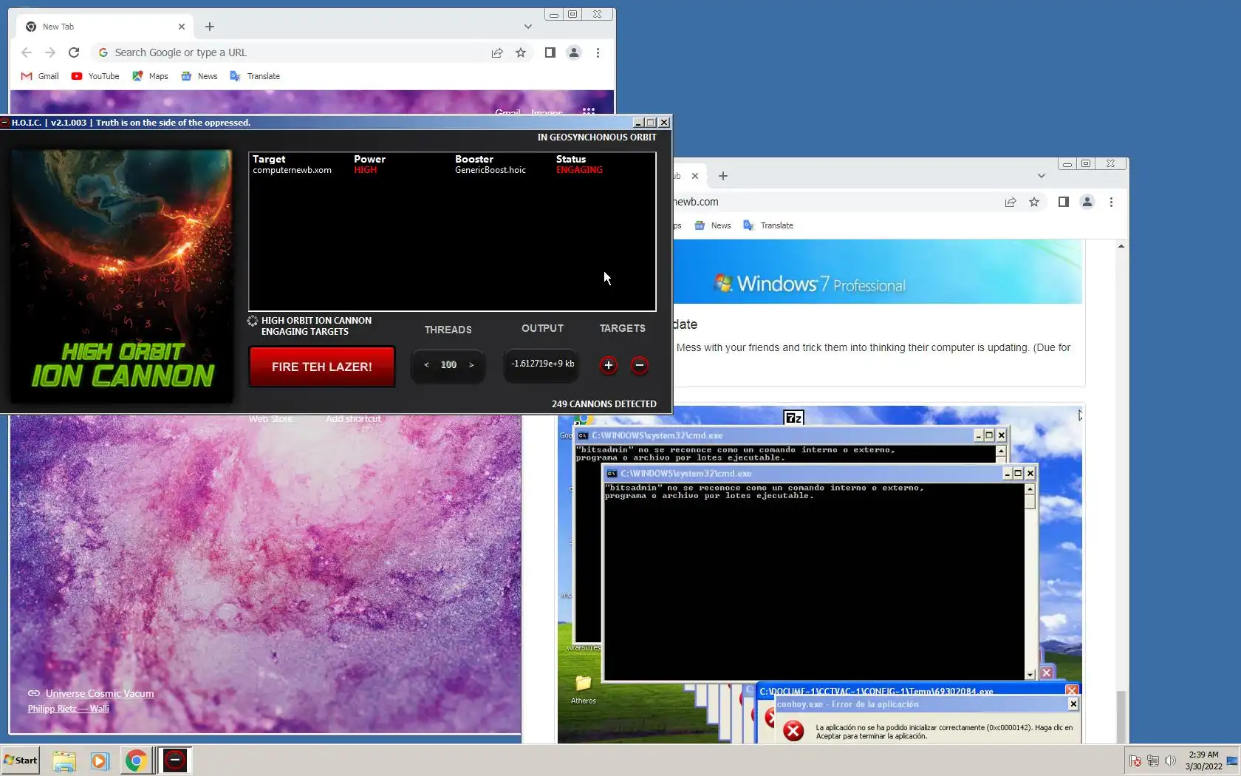Image resolution: width=1241 pixels, height=776 pixels.
Task: Add a new tab in New Tab window
Action: click(210, 27)
